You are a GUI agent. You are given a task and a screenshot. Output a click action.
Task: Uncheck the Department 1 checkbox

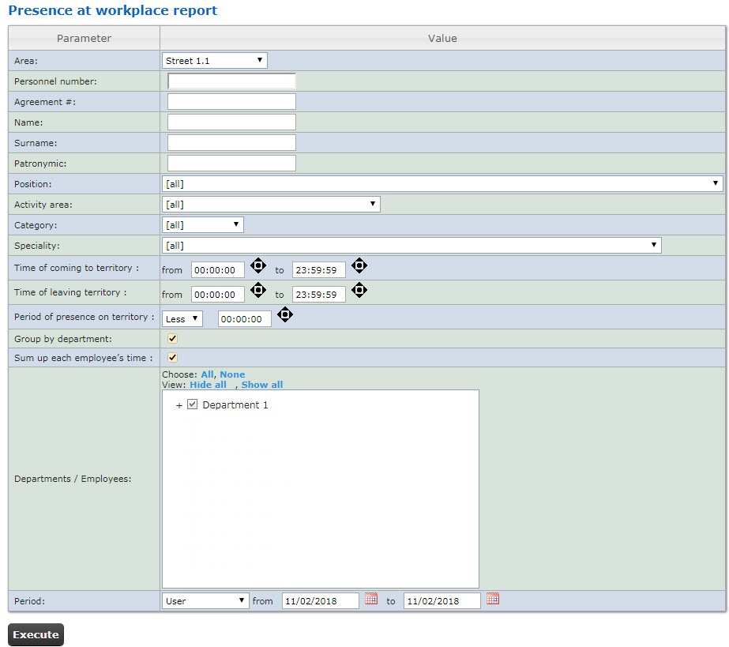point(192,404)
